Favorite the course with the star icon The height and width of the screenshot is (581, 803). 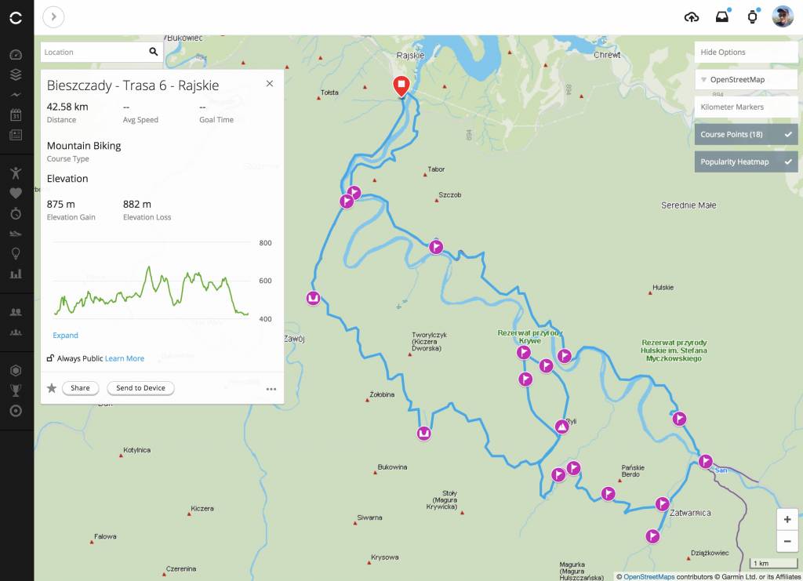pyautogui.click(x=52, y=388)
